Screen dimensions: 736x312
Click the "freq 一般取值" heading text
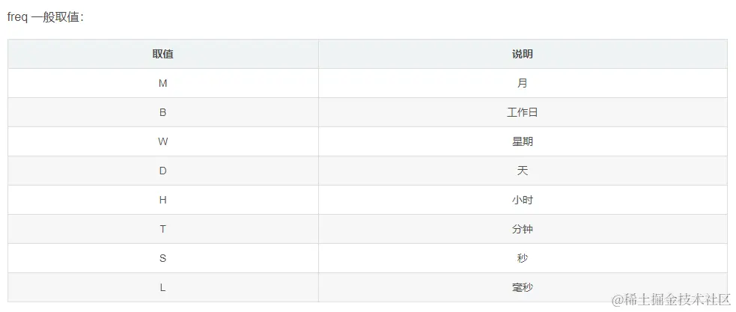(x=46, y=17)
